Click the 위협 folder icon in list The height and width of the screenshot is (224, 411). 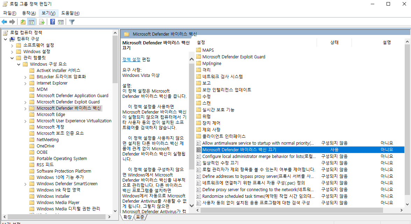point(199,116)
